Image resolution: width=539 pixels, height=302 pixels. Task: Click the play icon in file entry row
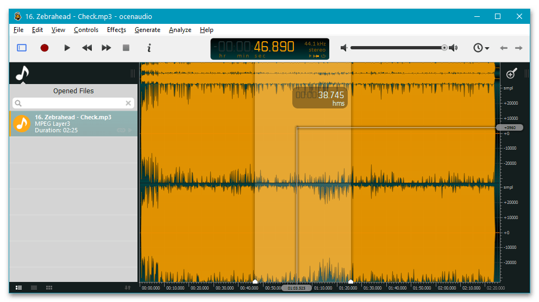pos(130,130)
